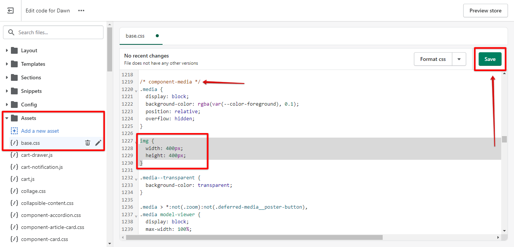Click the code icon next to component-card.css
Image resolution: width=514 pixels, height=247 pixels.
14,239
